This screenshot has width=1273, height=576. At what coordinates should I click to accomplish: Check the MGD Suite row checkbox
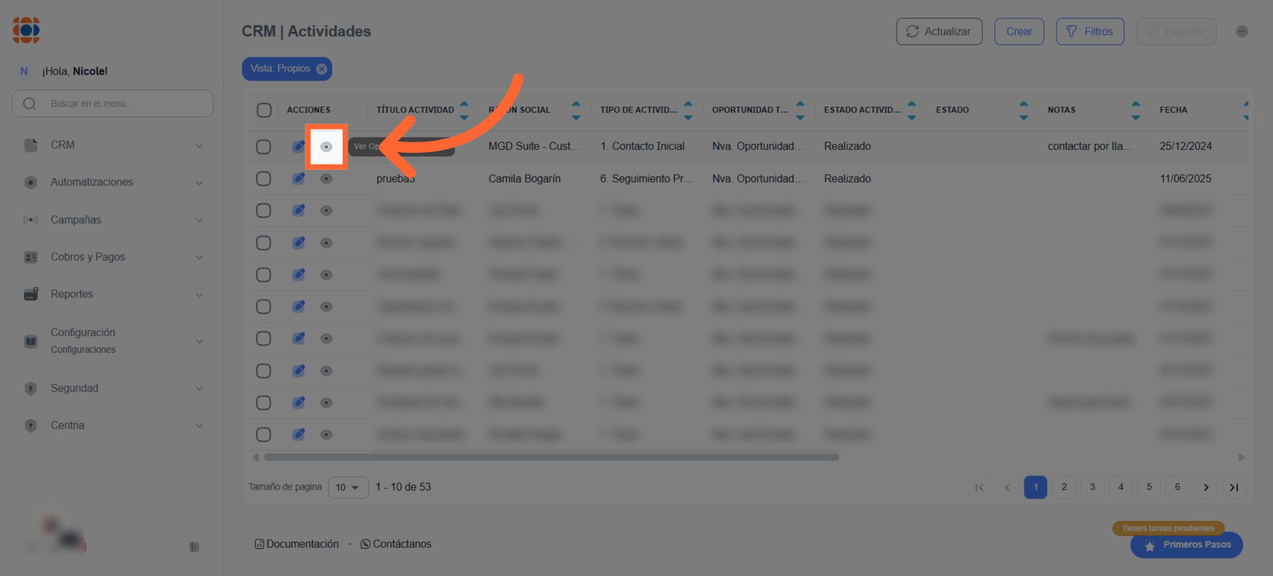264,147
